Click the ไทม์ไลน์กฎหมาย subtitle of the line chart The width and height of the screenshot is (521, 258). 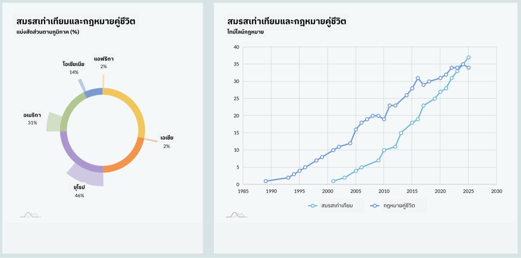click(x=245, y=32)
